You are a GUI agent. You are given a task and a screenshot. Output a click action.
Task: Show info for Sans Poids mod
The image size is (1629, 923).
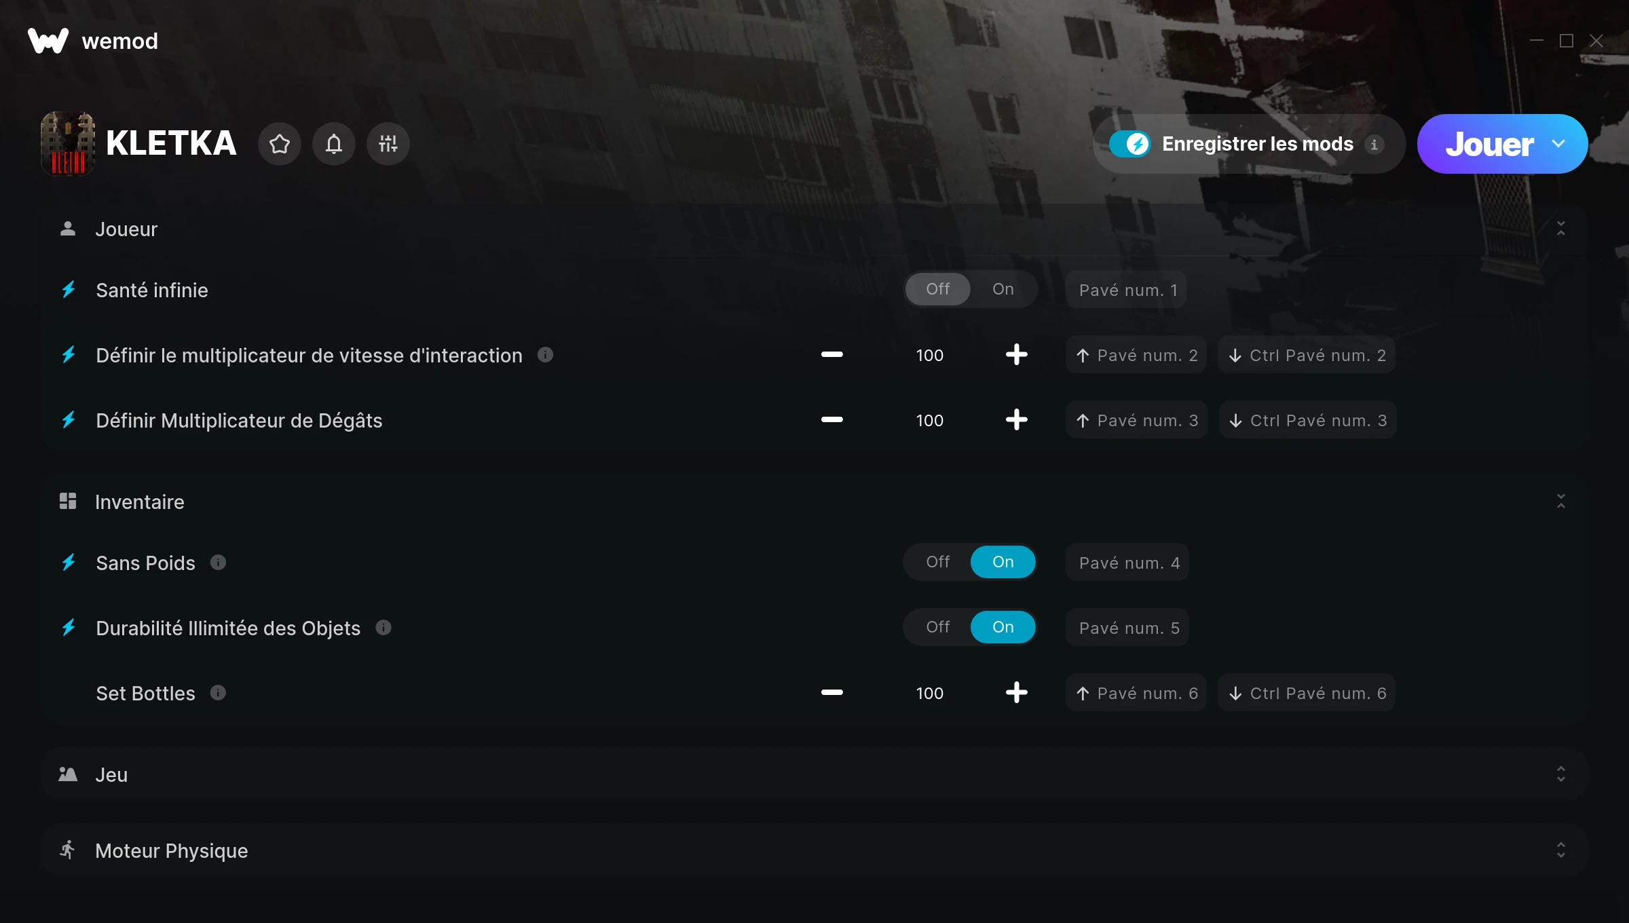[x=218, y=563]
